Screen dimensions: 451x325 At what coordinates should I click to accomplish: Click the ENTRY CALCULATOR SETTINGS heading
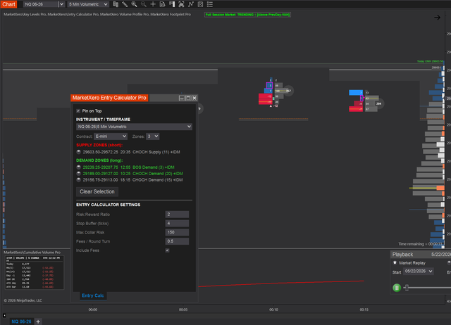108,205
